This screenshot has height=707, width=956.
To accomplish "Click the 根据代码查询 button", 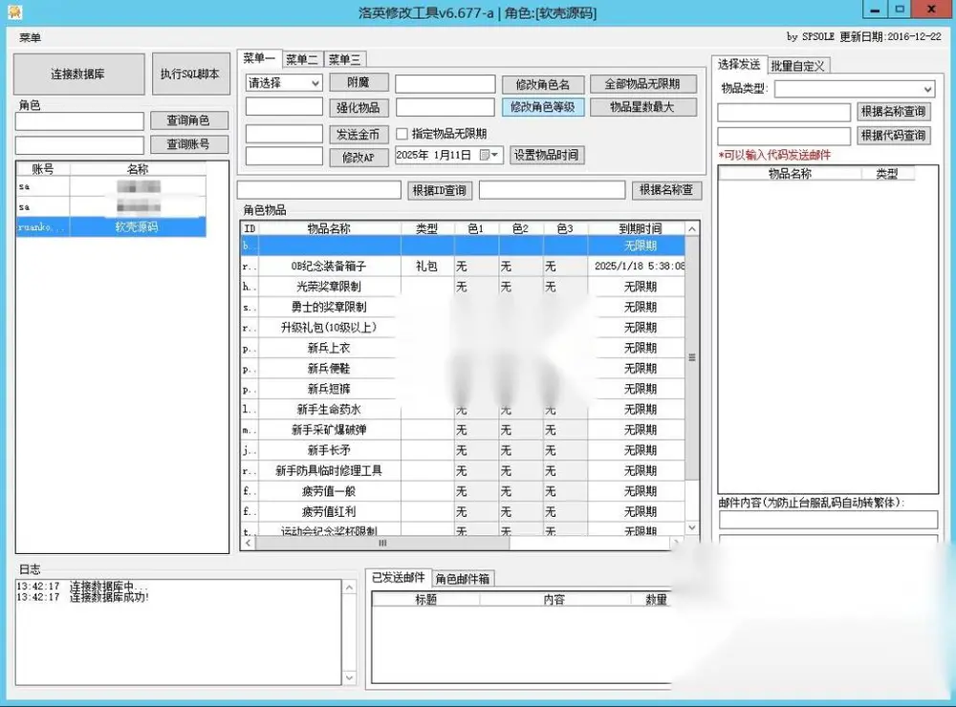I will click(x=893, y=136).
